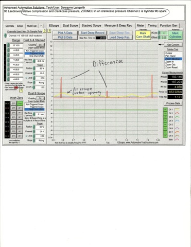Open the Timing tab
Viewport: 191px width, 247px height.
point(152,26)
